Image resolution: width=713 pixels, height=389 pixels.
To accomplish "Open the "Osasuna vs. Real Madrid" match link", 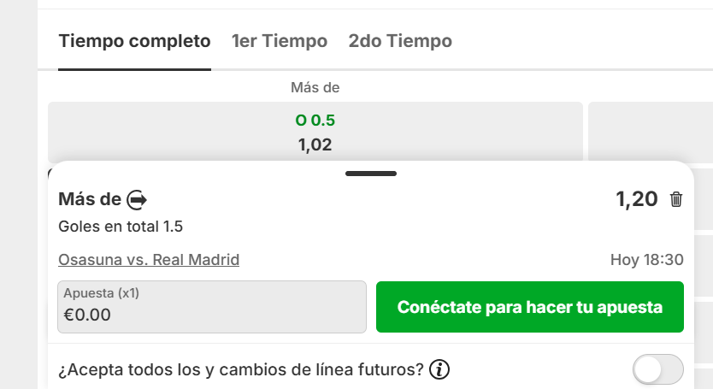I will click(149, 259).
